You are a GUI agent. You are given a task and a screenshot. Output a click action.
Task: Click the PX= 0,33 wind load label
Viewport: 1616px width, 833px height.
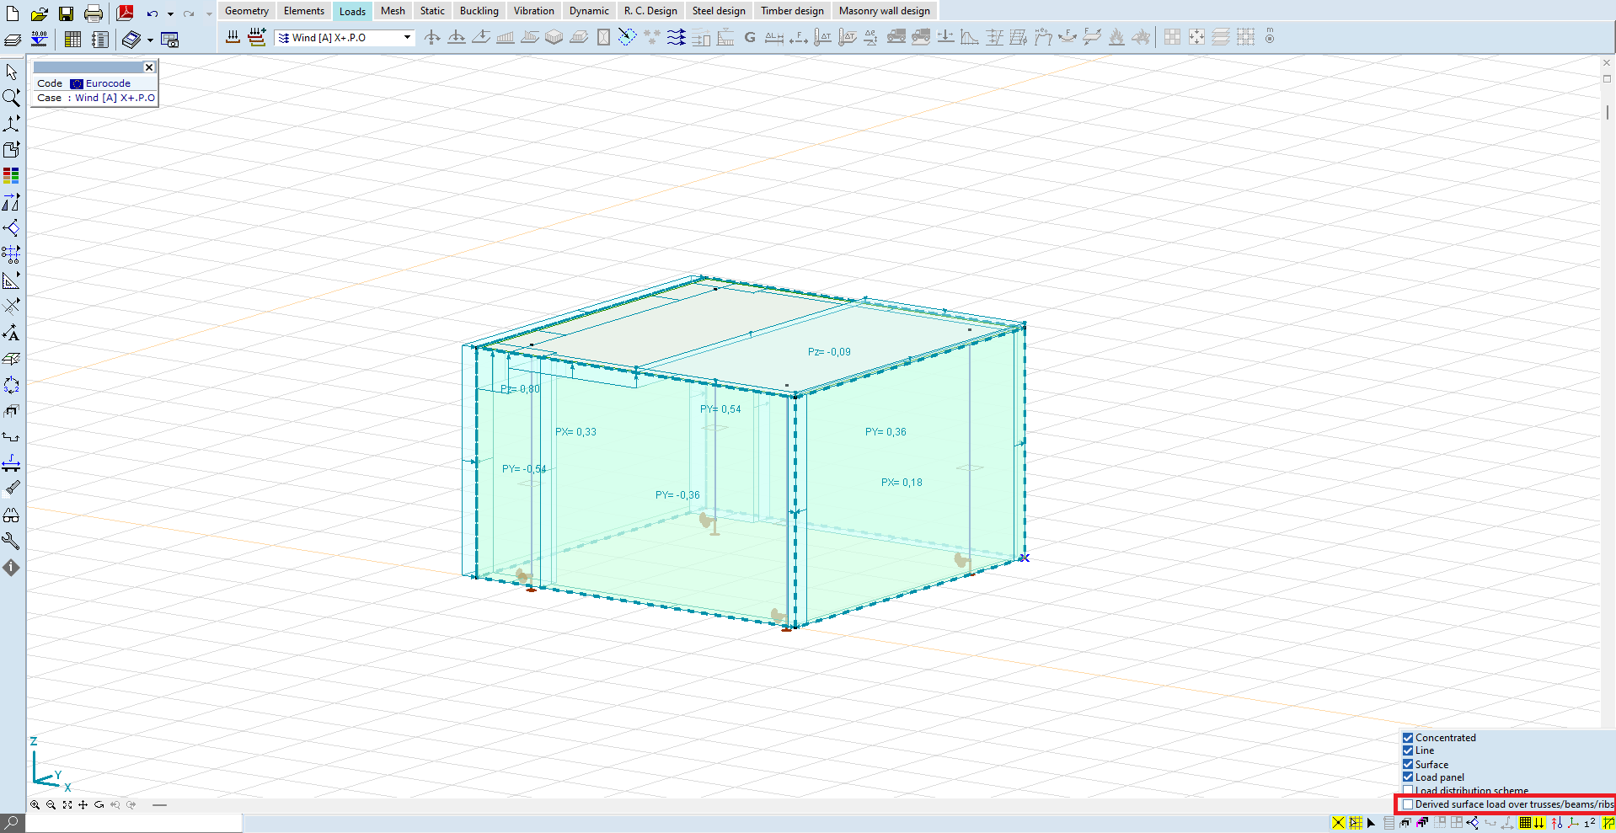(x=575, y=432)
